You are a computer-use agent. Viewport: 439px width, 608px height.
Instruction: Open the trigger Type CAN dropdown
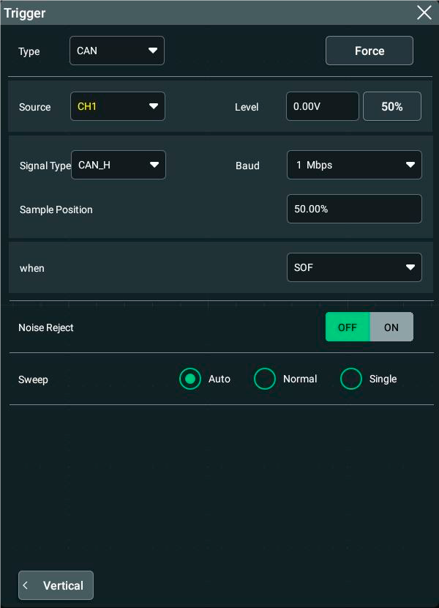point(116,51)
